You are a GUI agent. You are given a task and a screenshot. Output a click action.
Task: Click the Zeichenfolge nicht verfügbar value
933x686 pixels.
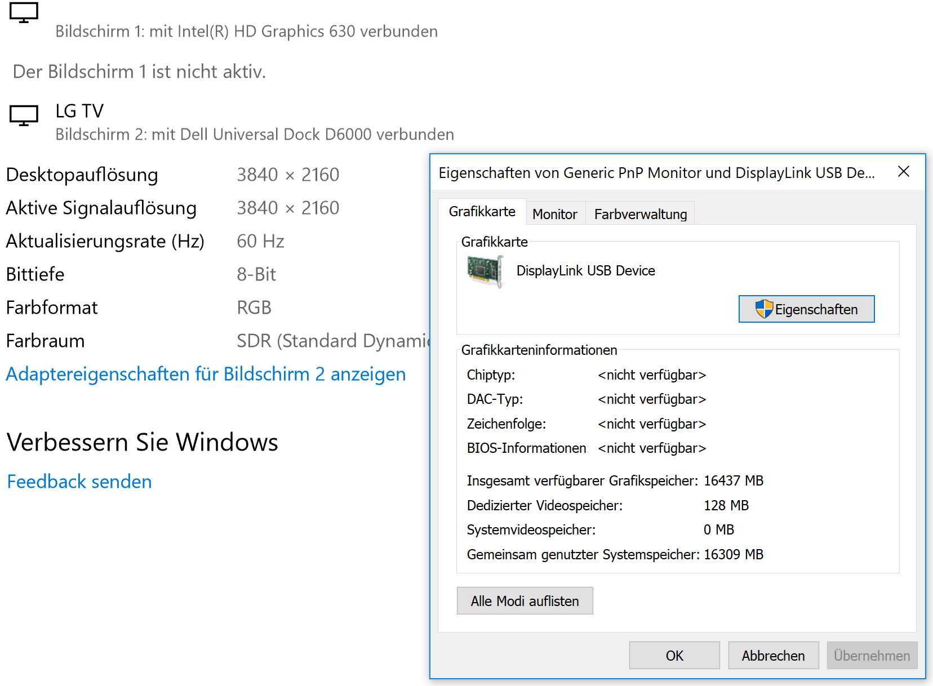pos(652,424)
